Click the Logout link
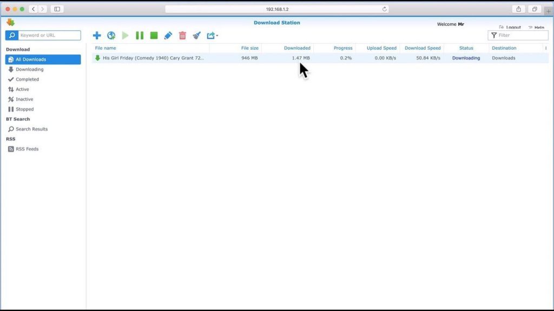This screenshot has width=554, height=311. 510,27
